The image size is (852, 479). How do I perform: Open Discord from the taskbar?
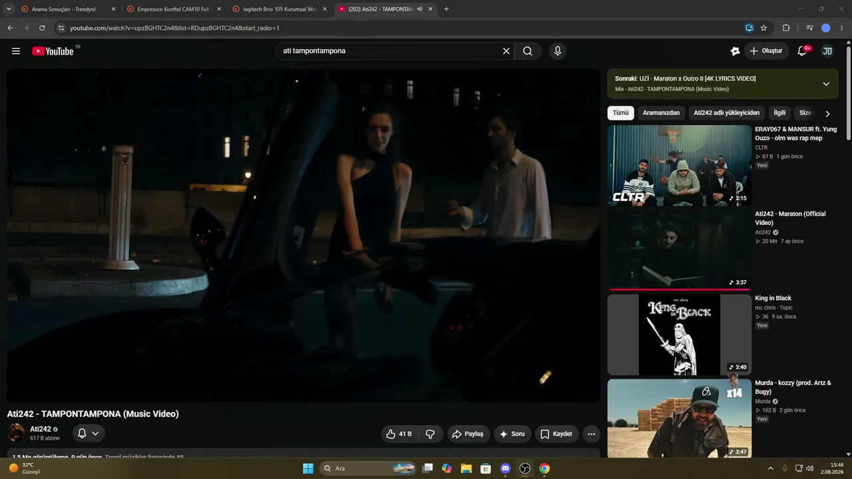505,468
